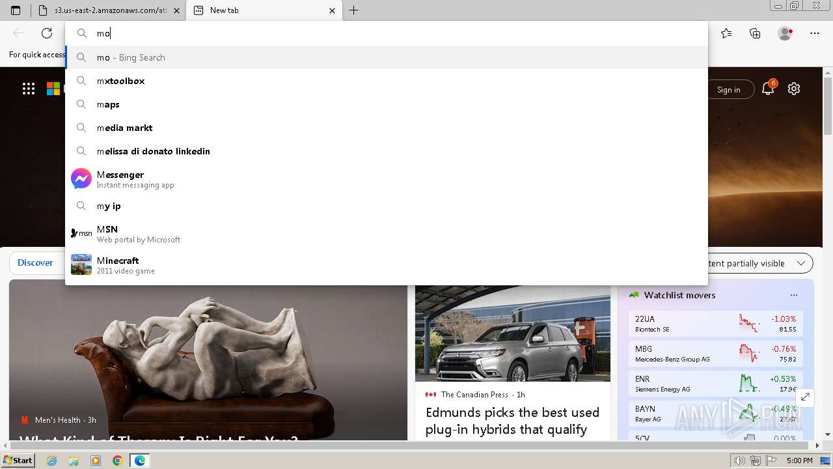Click the Microsoft logo
The width and height of the screenshot is (833, 469).
click(x=53, y=89)
